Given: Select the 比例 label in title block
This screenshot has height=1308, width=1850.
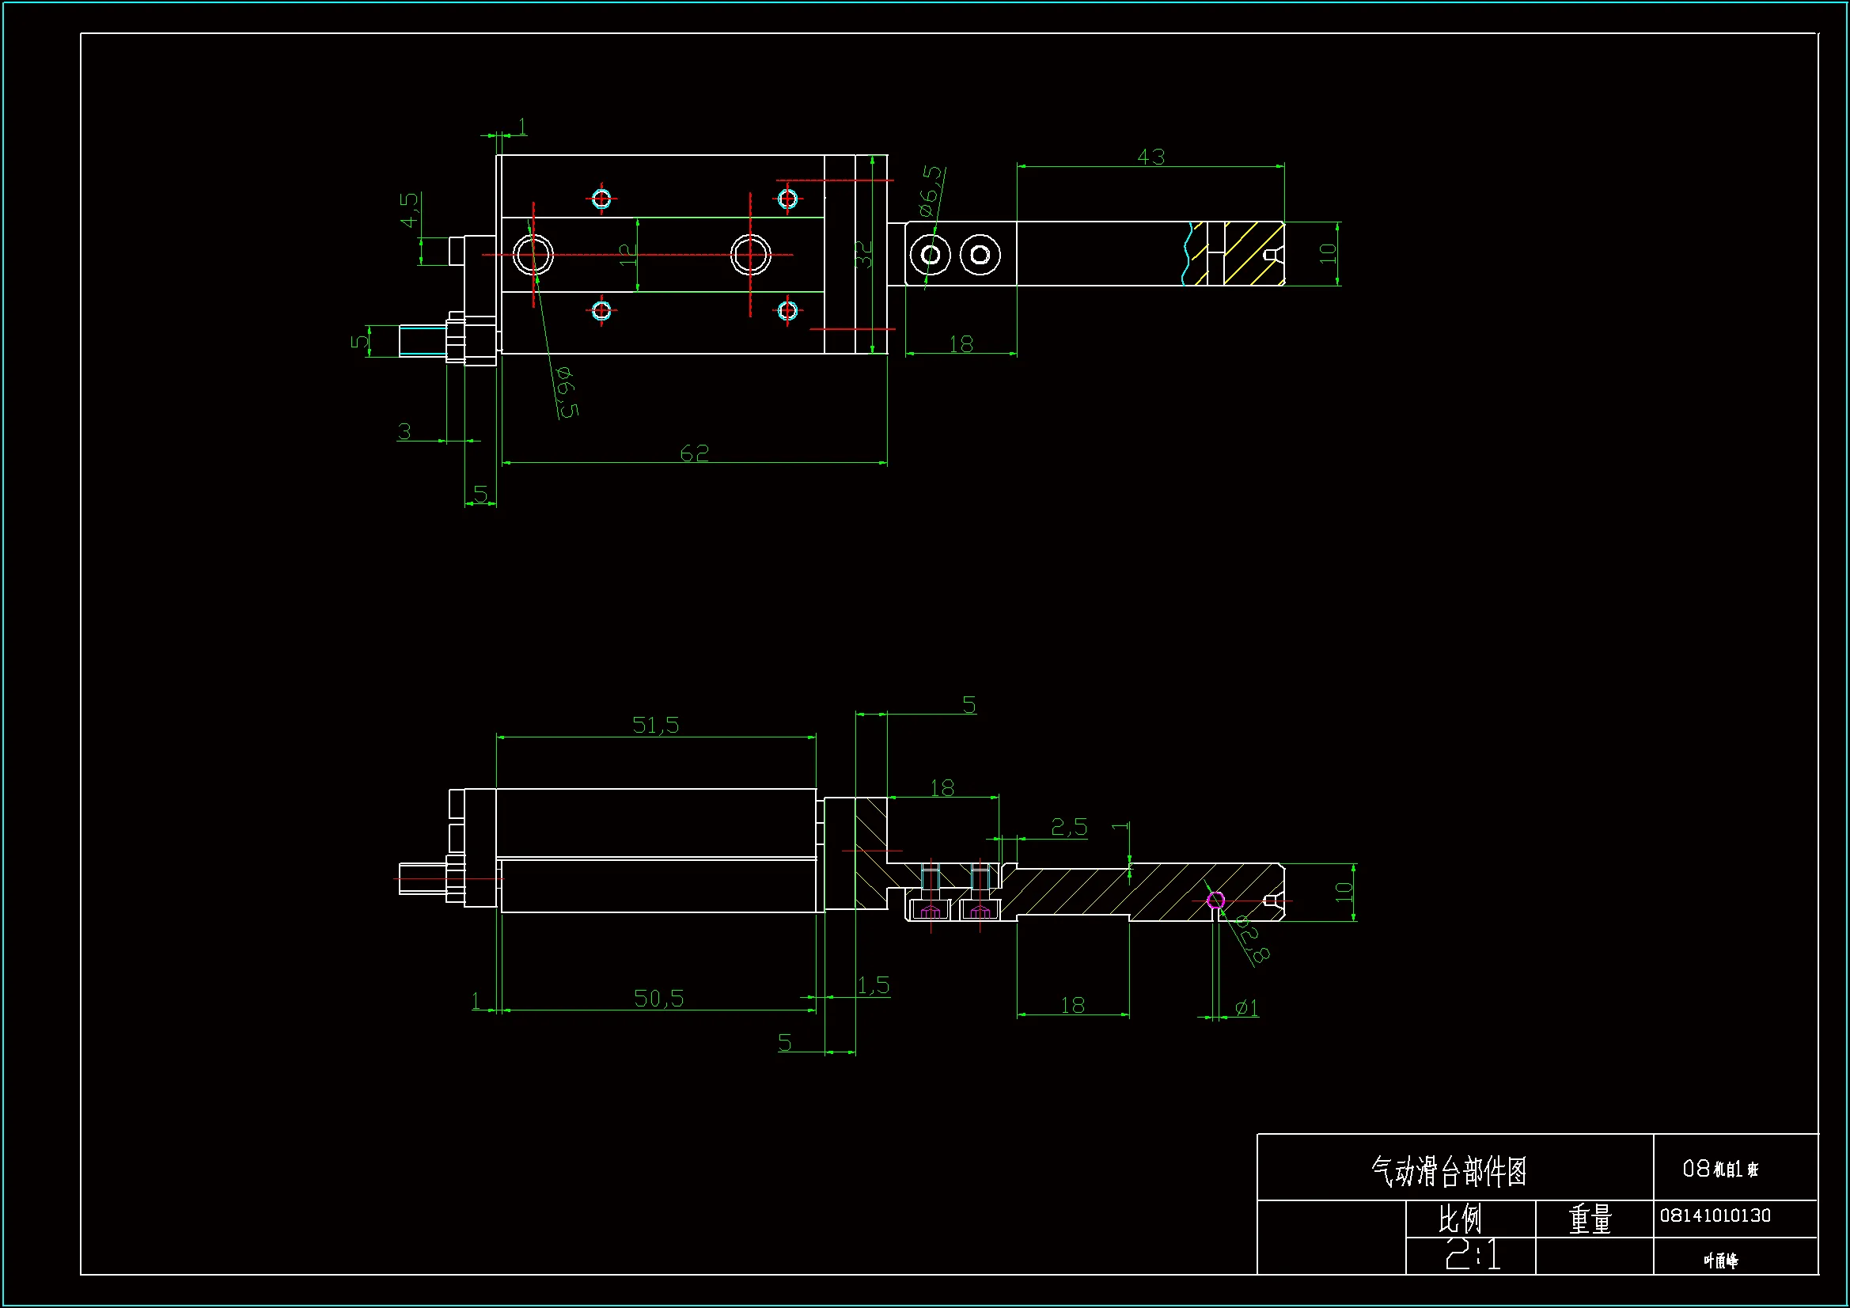Looking at the screenshot, I should point(1459,1219).
